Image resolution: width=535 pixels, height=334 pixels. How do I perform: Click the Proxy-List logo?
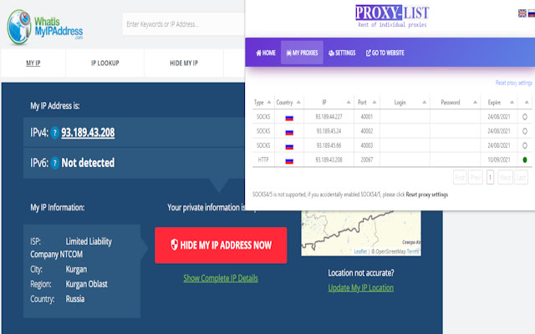[392, 16]
